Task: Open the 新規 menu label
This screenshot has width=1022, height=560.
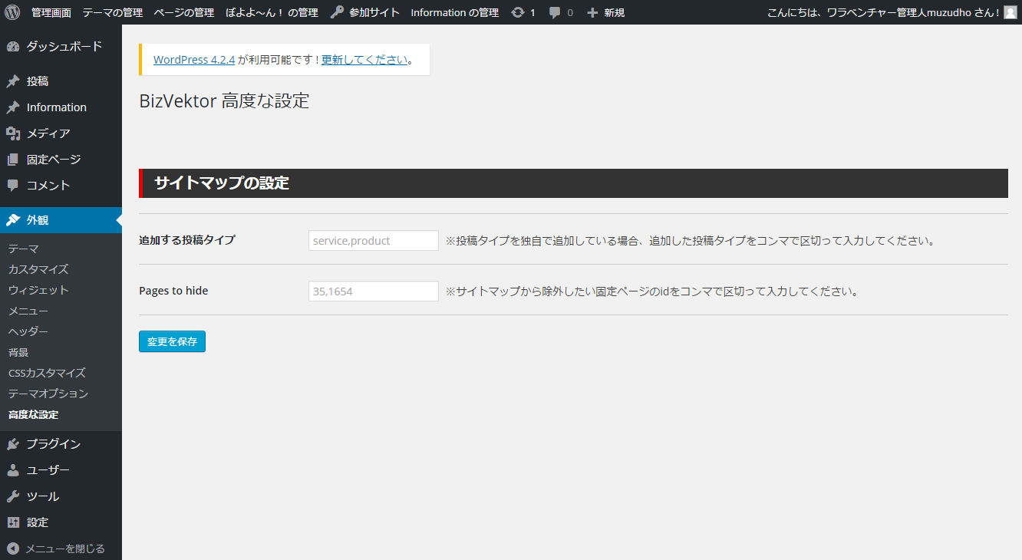Action: [x=615, y=12]
